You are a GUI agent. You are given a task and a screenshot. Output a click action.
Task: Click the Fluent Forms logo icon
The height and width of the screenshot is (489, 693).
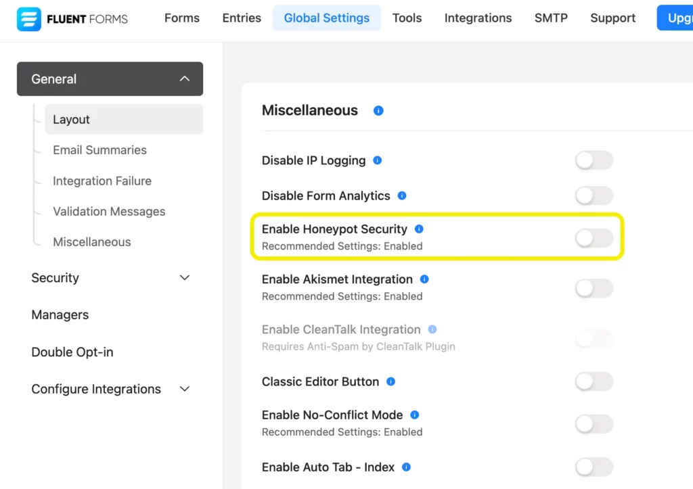(28, 19)
